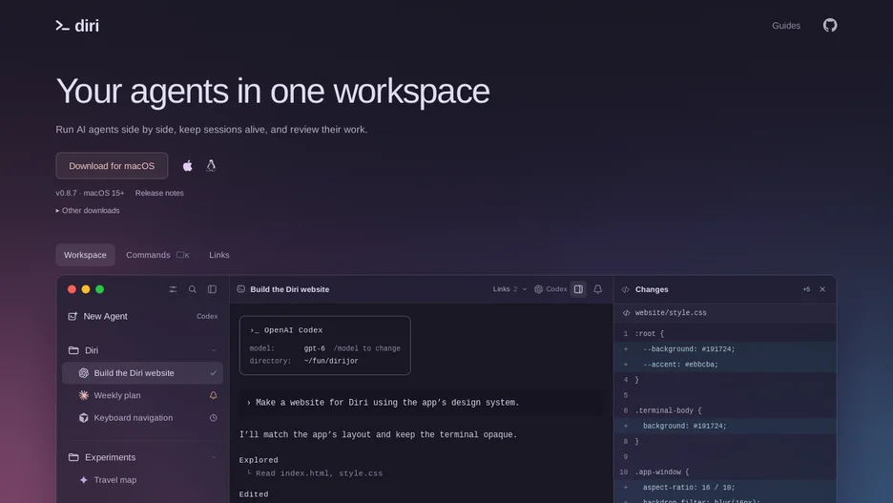
Task: Click the Travel map sparkle icon
Action: point(84,480)
